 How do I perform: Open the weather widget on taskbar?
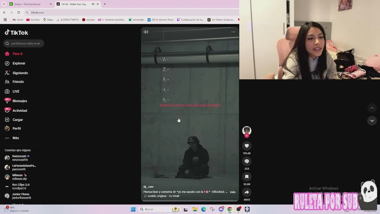[17, 209]
